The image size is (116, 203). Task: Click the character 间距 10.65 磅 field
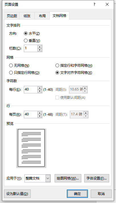tap(76, 90)
